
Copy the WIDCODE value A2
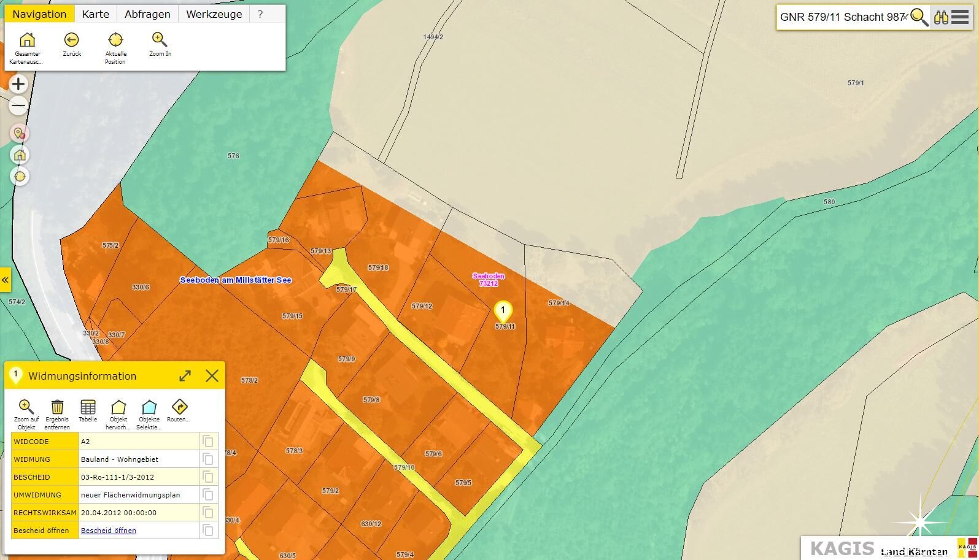point(208,442)
